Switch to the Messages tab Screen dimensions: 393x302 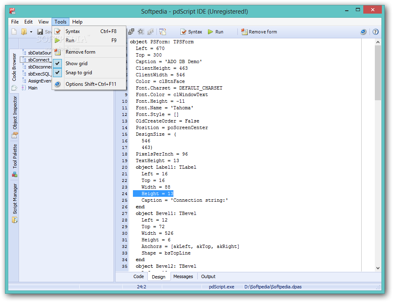(x=183, y=276)
